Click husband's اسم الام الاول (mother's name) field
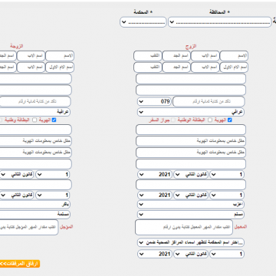 coord(234,67)
